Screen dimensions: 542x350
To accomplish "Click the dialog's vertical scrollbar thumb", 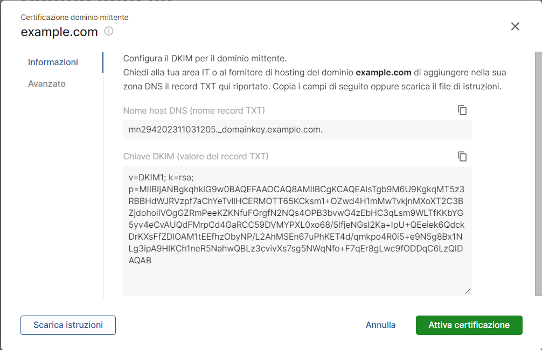I will (538, 172).
